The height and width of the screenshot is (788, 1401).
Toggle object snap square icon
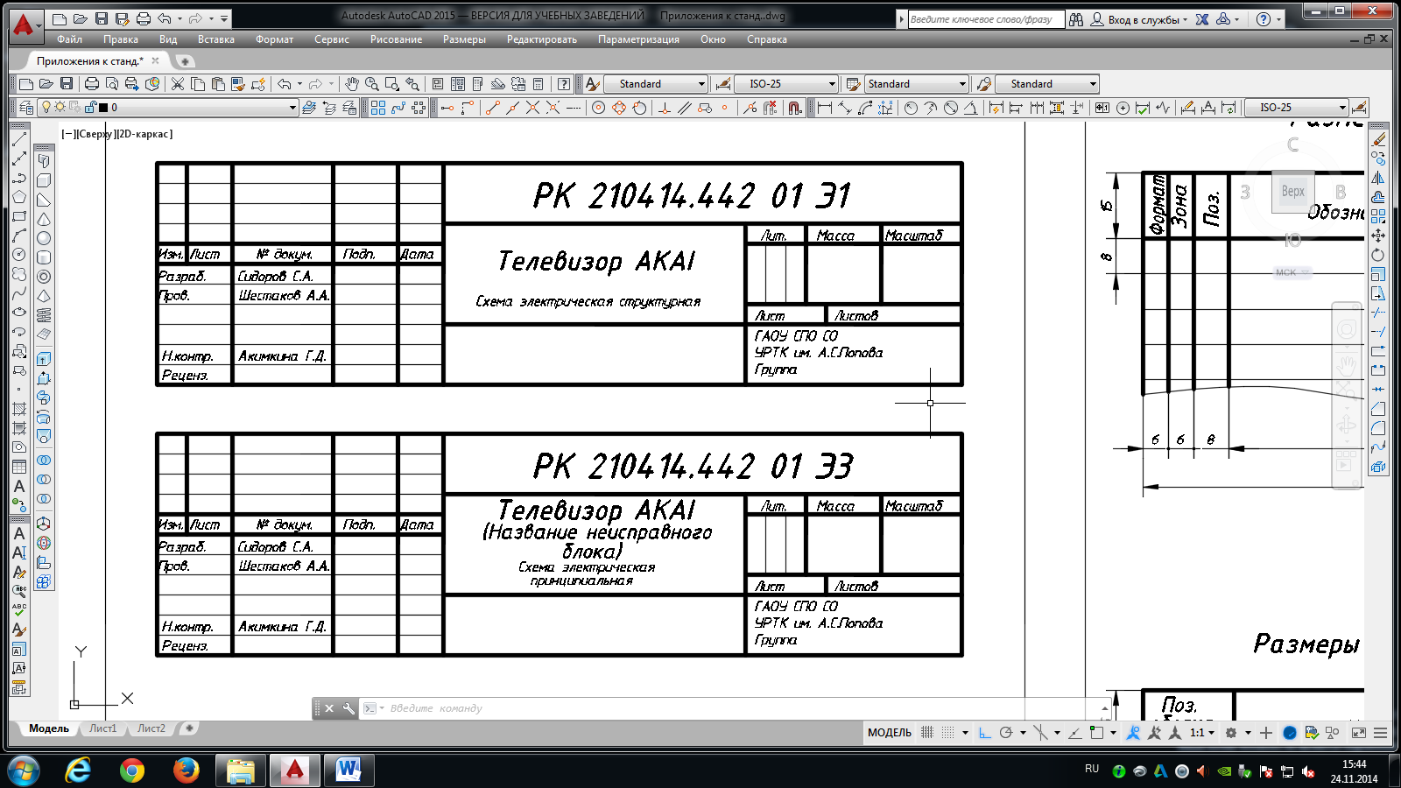pos(1096,733)
